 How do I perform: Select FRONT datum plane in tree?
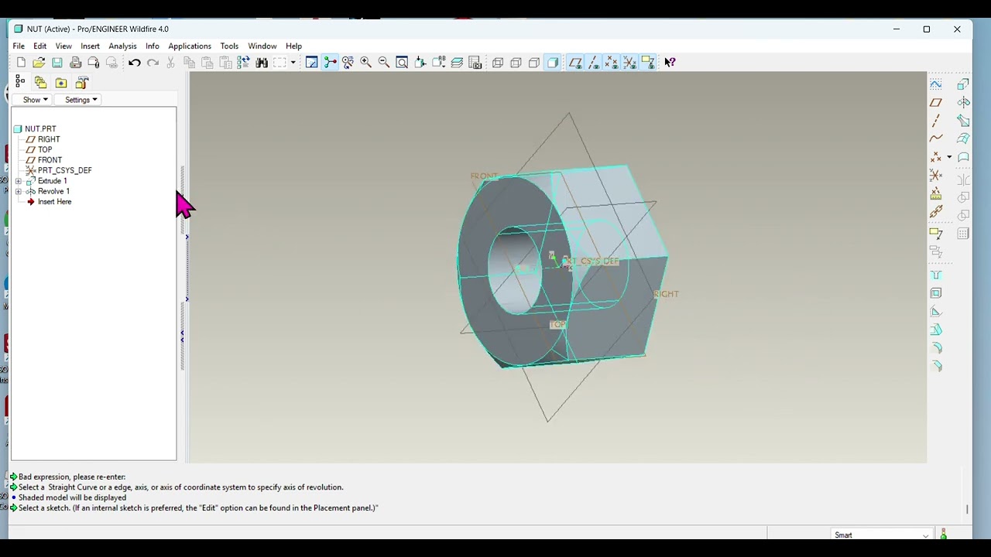(50, 160)
